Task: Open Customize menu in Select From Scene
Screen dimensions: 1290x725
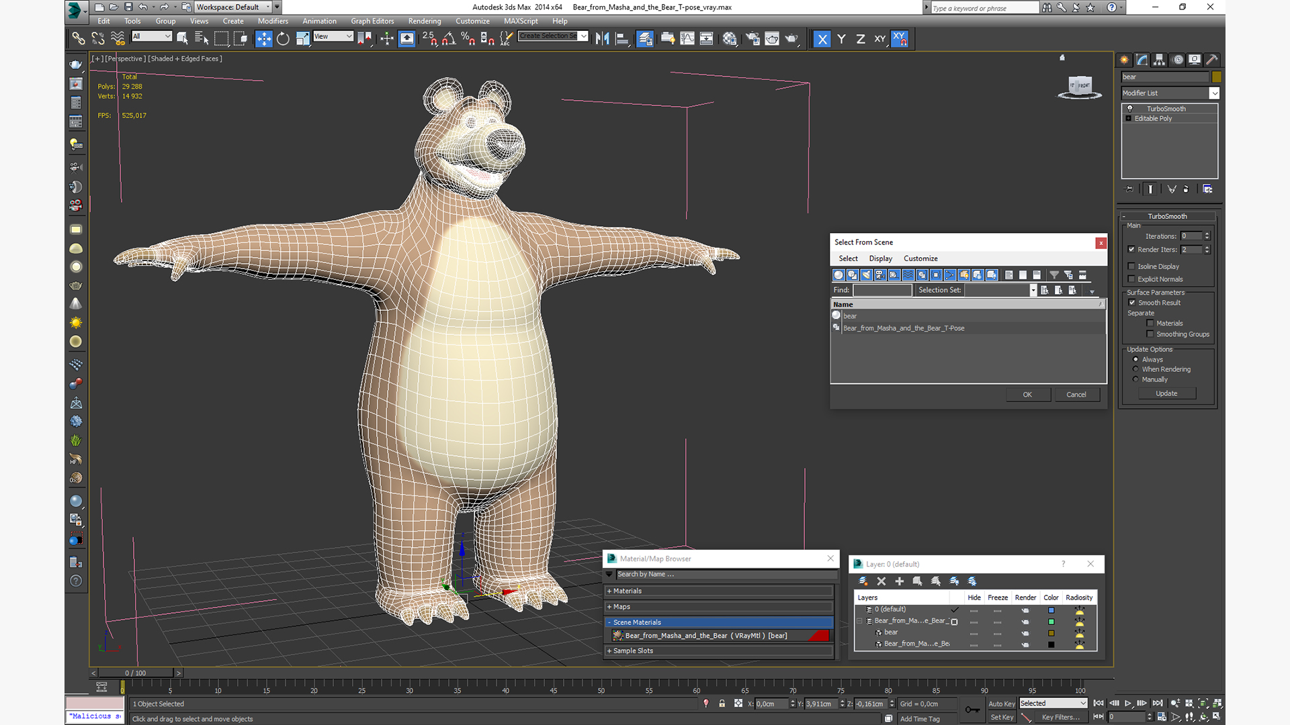Action: 920,258
